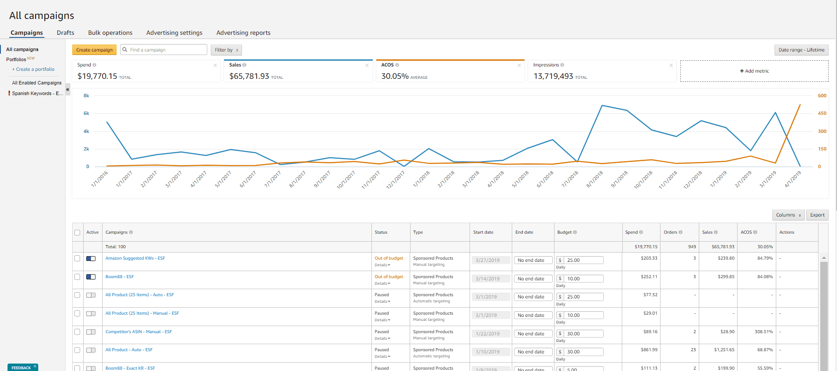Remove the Sales metric card
The height and width of the screenshot is (371, 837).
point(367,66)
